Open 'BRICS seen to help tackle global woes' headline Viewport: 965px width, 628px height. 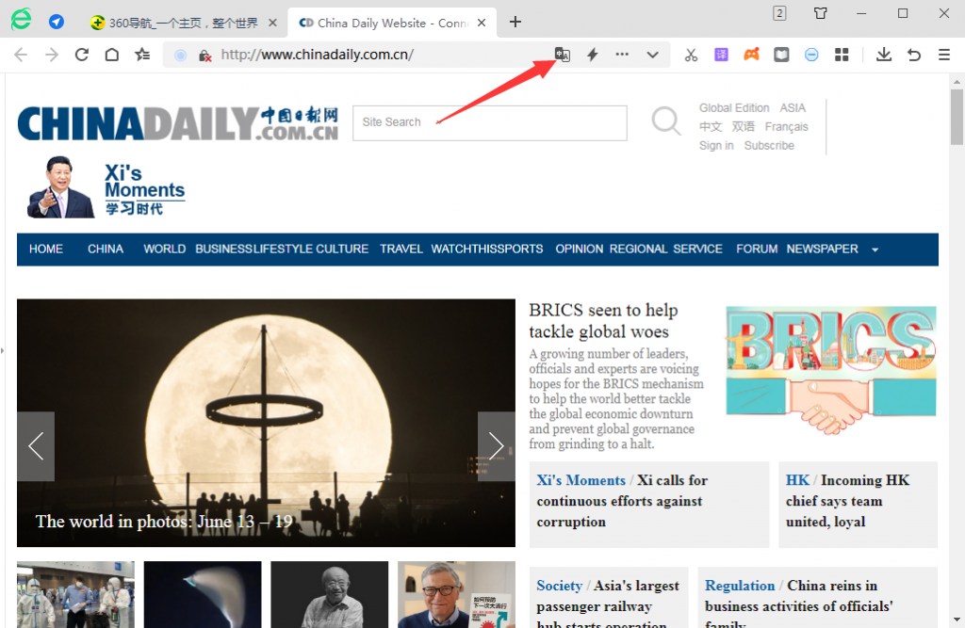603,320
